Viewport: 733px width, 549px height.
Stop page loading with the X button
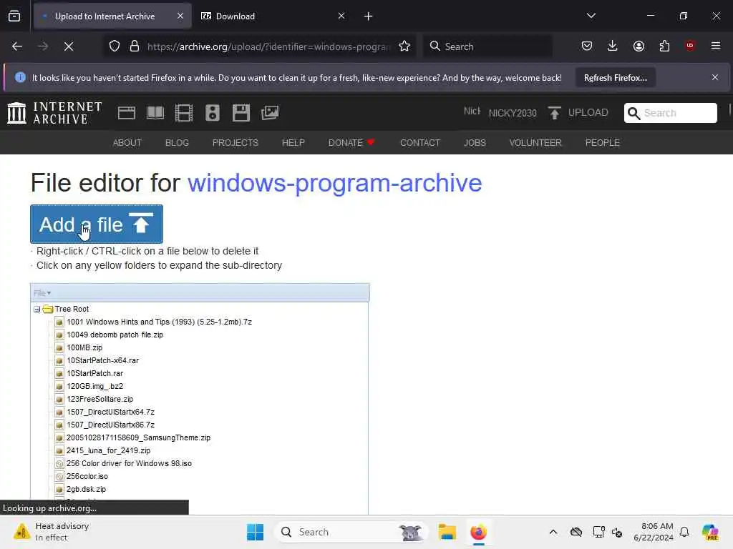click(x=69, y=46)
